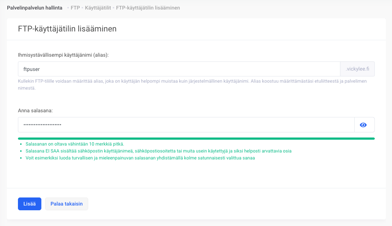Click the Ihmisystävällisempi käyttäjänimi (alias) label
The width and height of the screenshot is (392, 226).
point(63,55)
